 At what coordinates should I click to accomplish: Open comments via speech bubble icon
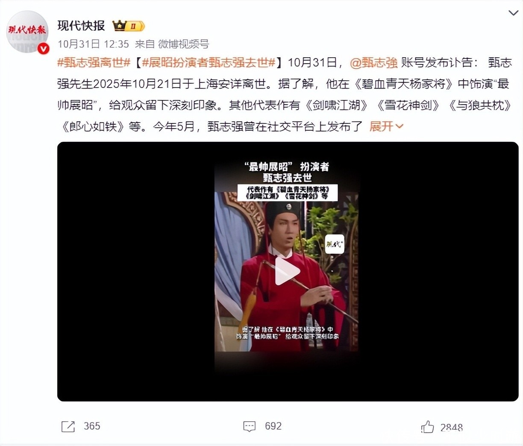pyautogui.click(x=249, y=426)
